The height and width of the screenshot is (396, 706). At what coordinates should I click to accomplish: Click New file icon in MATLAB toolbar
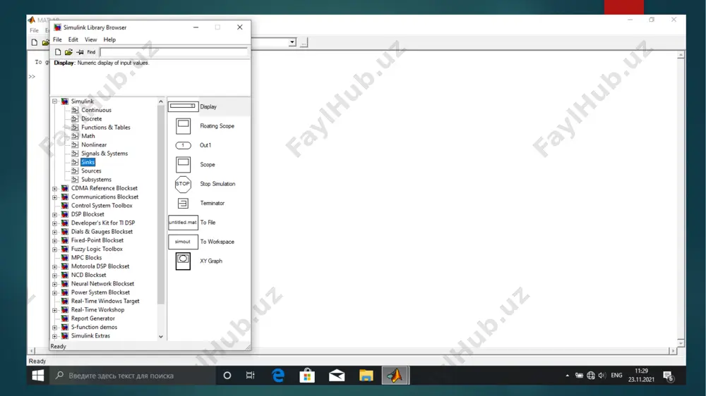[x=34, y=43]
